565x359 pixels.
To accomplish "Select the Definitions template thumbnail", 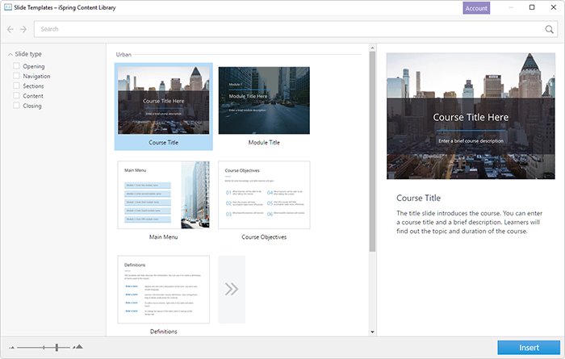I will pyautogui.click(x=164, y=290).
